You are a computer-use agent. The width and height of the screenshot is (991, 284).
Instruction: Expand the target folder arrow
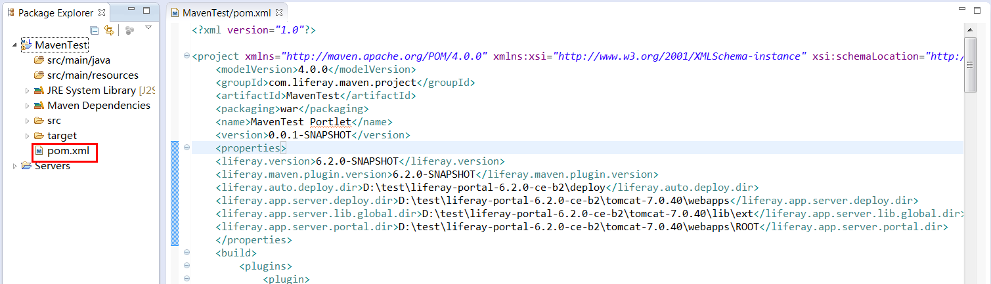(27, 136)
